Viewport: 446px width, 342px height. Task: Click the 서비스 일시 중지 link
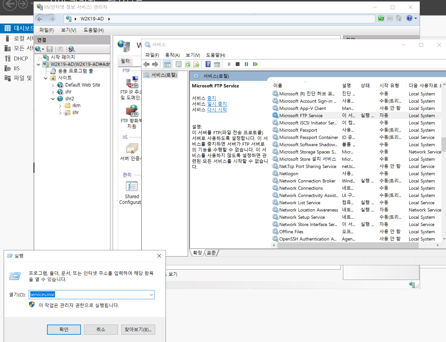(217, 104)
